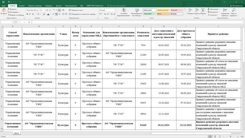This screenshot has height=138, width=245.
Task: Toggle bold formatting (Ж)
Action: (27, 14)
